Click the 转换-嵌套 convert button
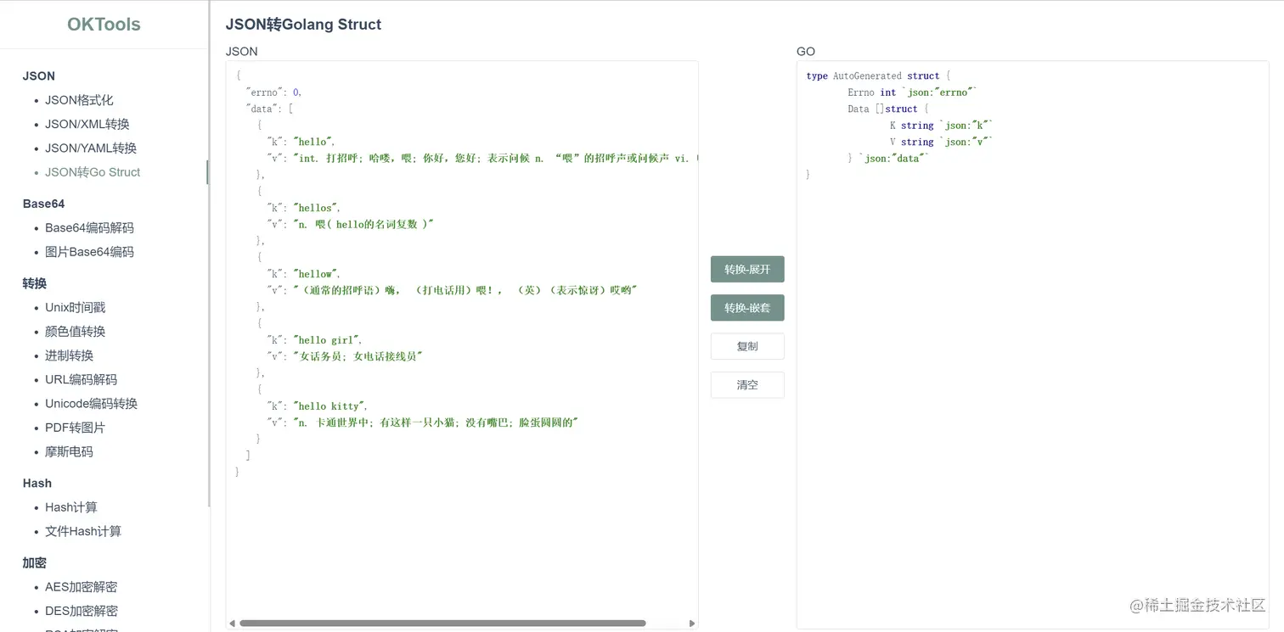The width and height of the screenshot is (1284, 632). (x=747, y=308)
